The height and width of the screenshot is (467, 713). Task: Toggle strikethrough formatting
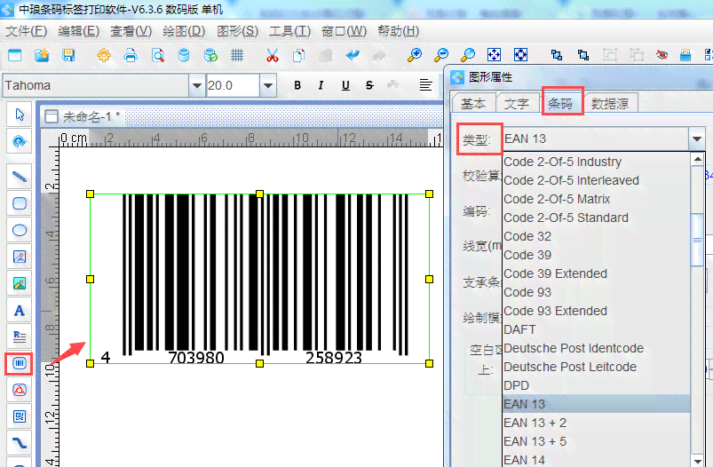pos(369,85)
